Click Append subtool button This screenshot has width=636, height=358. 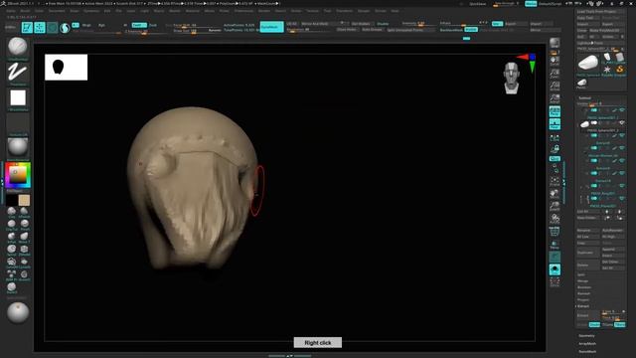tap(612, 250)
